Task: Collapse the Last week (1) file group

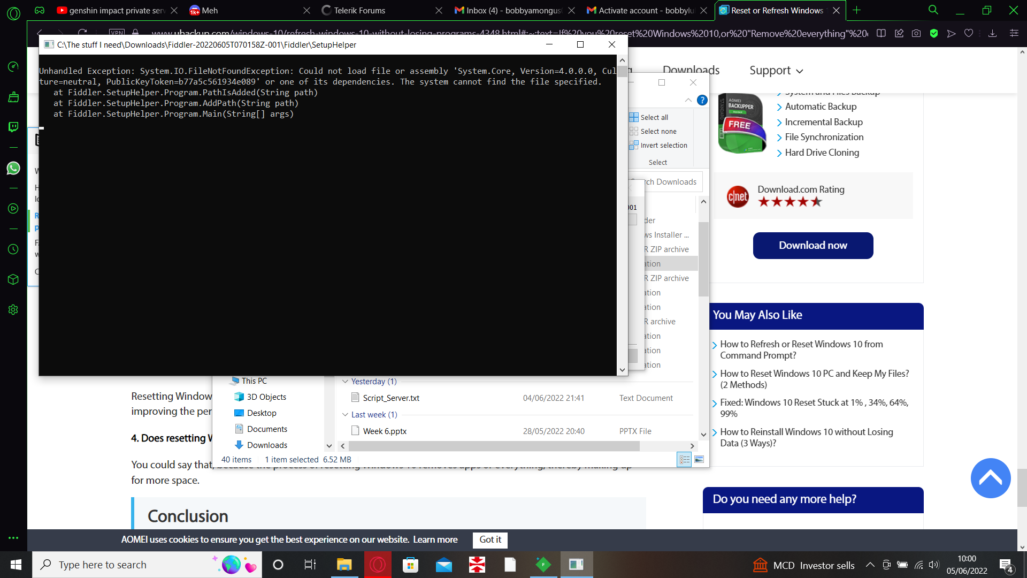Action: 345,415
